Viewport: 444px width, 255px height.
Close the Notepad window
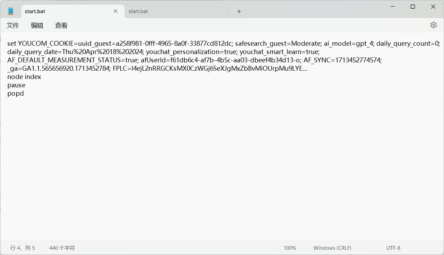click(x=433, y=7)
